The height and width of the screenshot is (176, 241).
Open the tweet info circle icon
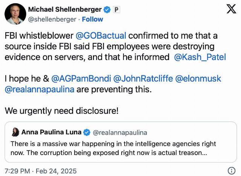coord(232,171)
